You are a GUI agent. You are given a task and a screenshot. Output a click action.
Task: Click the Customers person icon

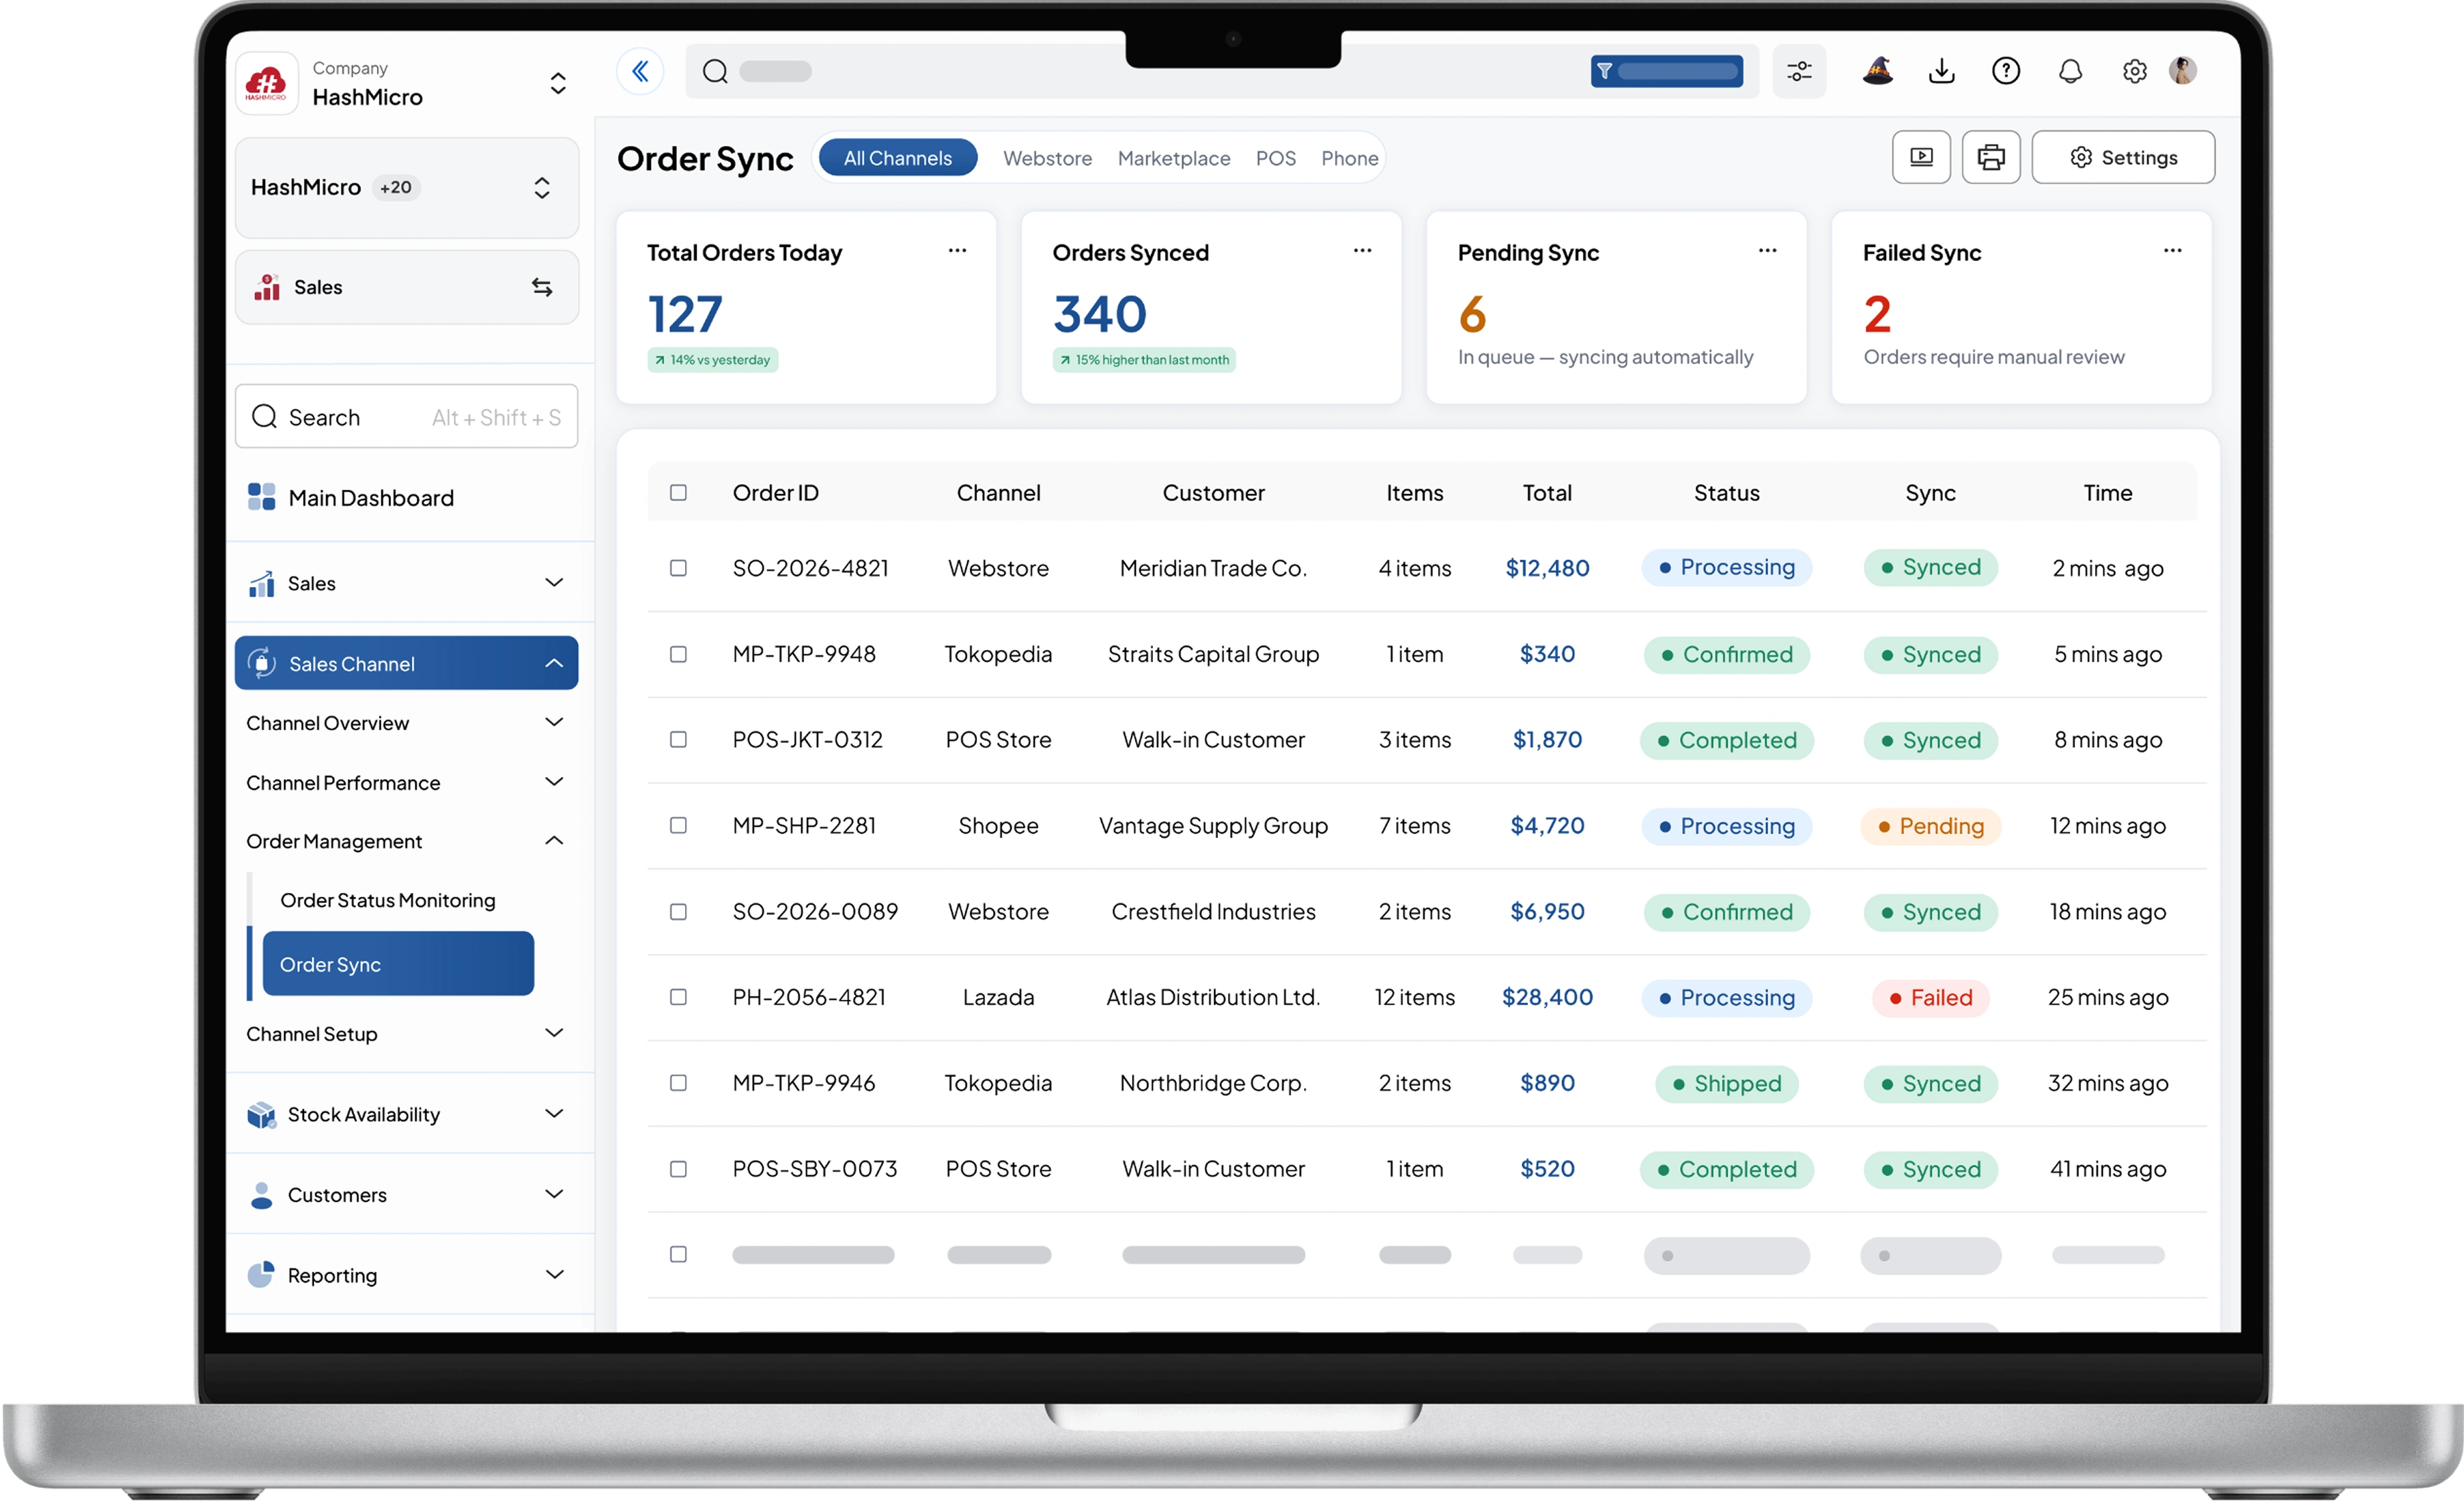click(261, 1195)
